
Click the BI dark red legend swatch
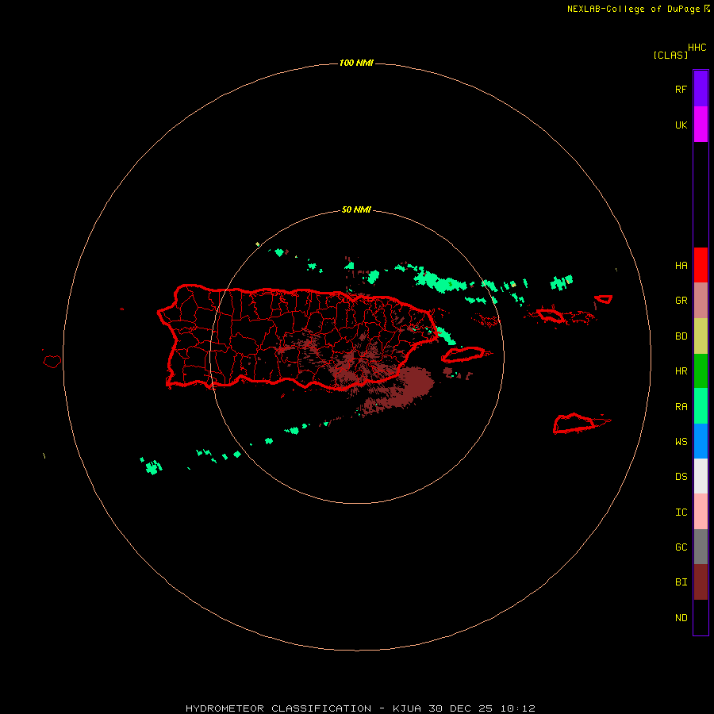point(701,582)
